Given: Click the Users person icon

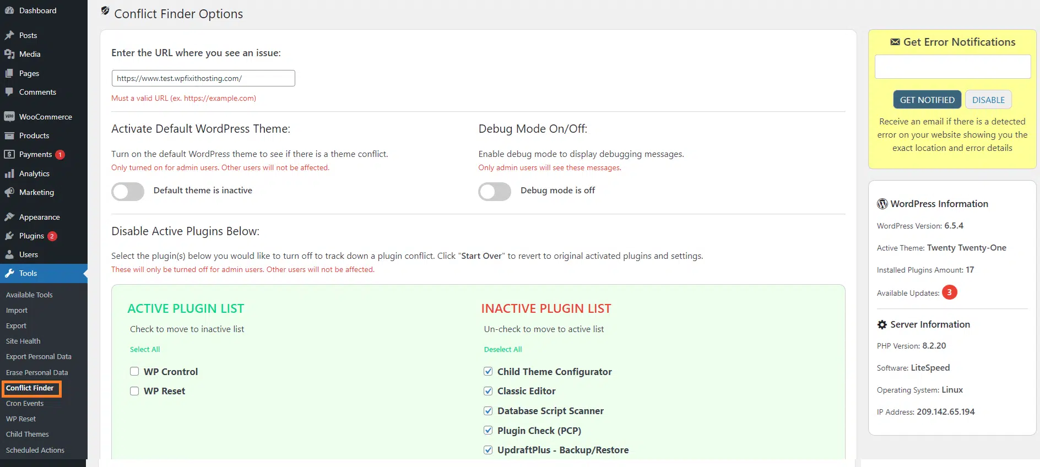Looking at the screenshot, I should 9,254.
